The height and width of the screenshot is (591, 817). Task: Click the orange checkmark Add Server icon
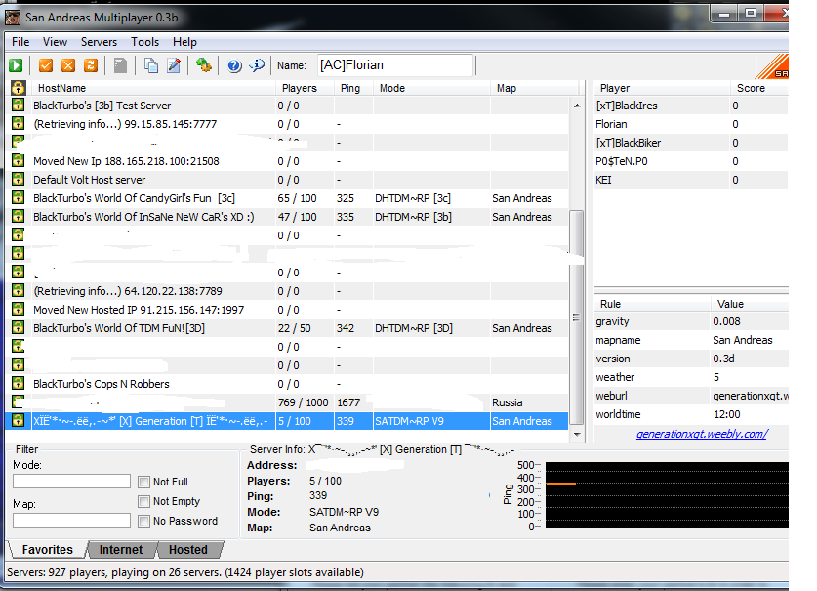pos(45,65)
